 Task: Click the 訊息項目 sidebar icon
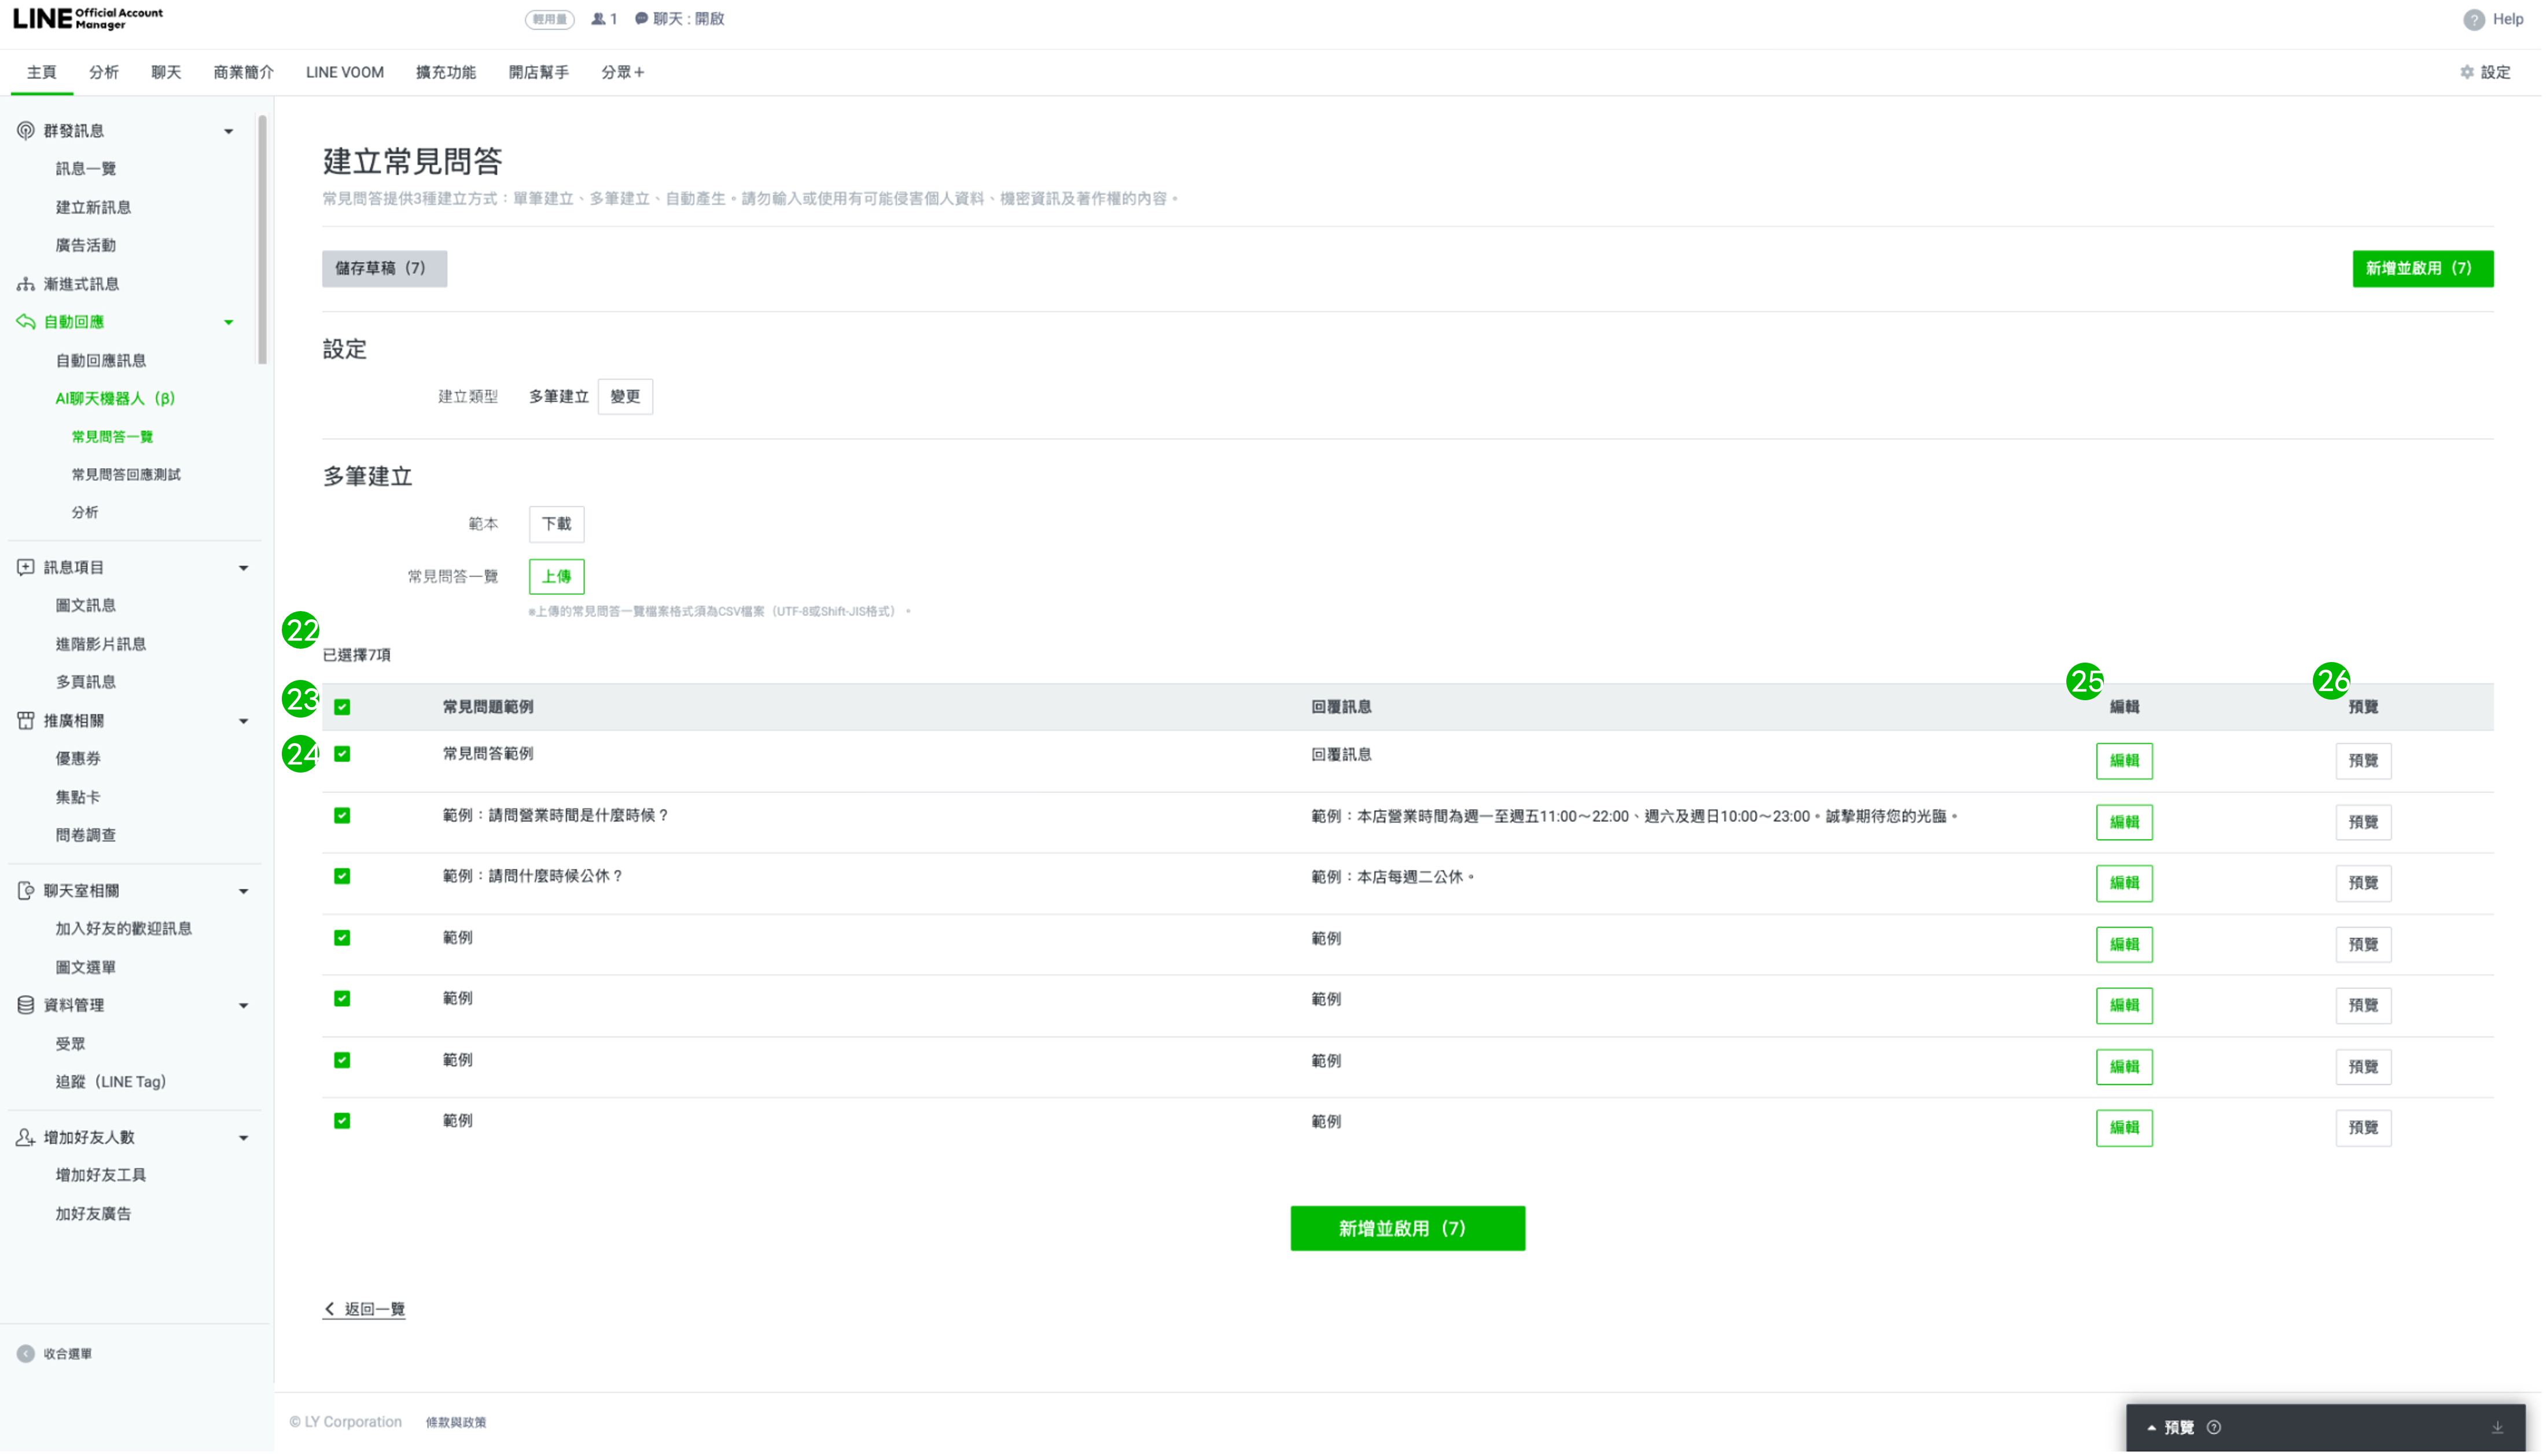26,568
